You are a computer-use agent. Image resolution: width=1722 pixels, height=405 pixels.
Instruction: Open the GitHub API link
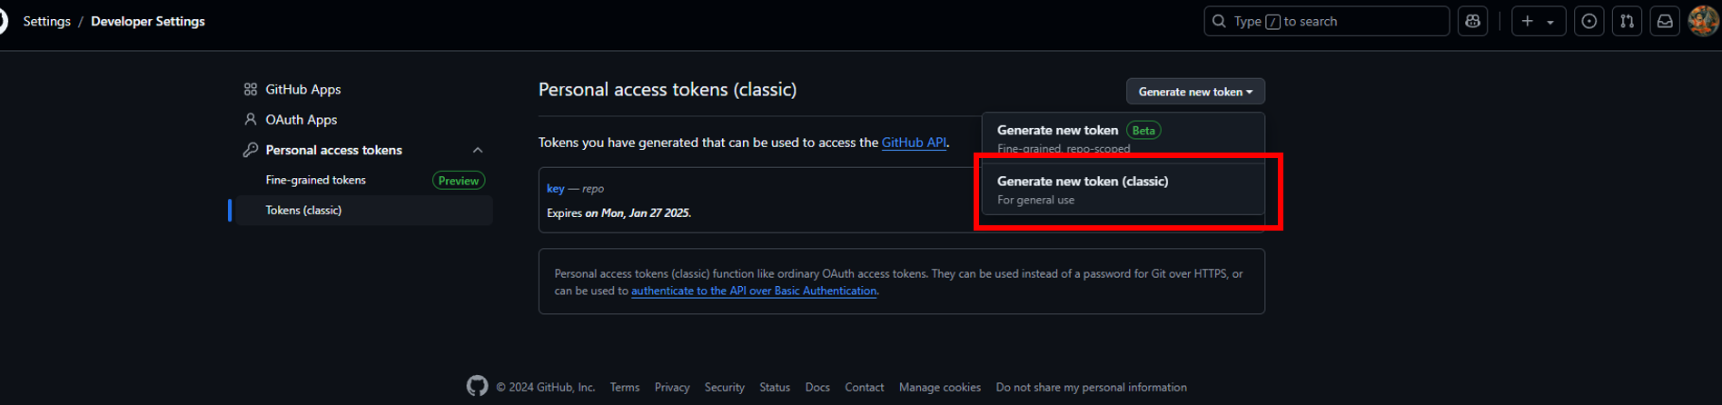click(x=914, y=143)
